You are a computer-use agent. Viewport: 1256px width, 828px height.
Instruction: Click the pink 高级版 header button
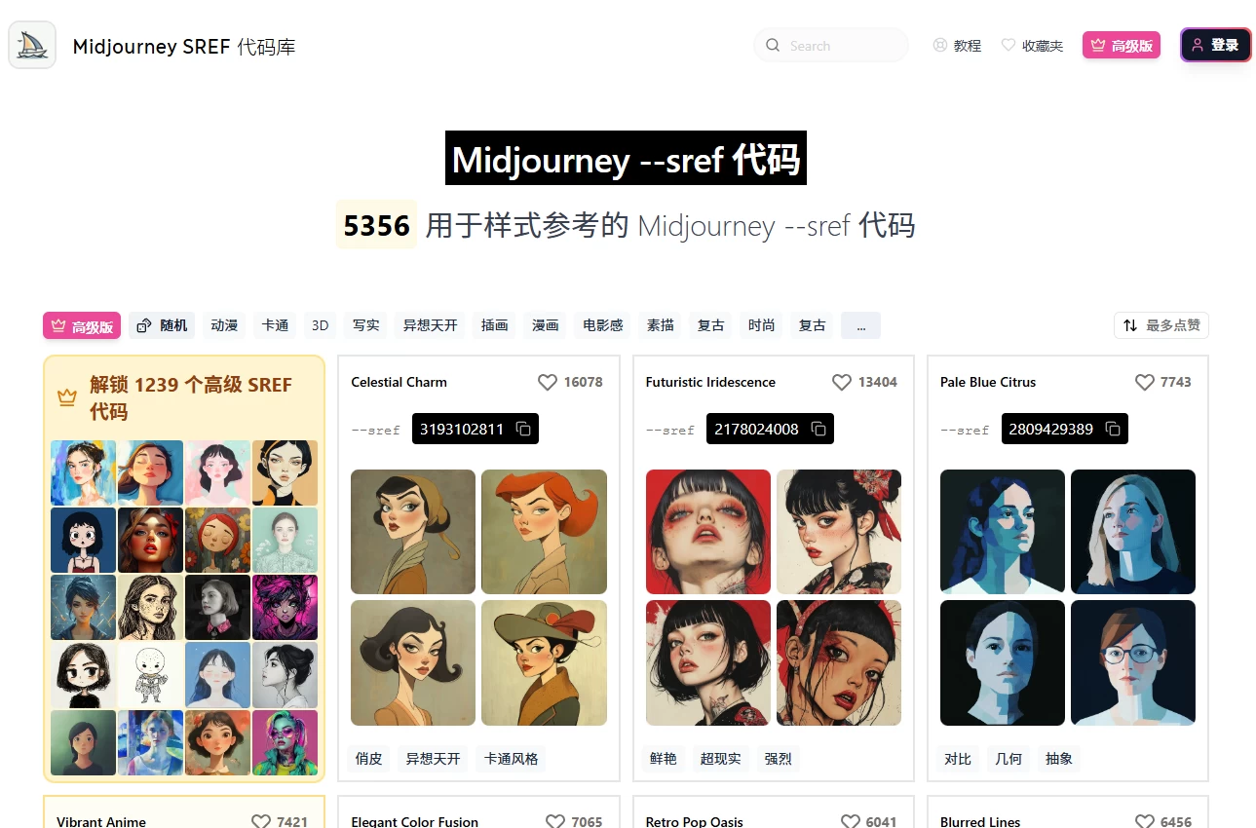(x=1122, y=45)
